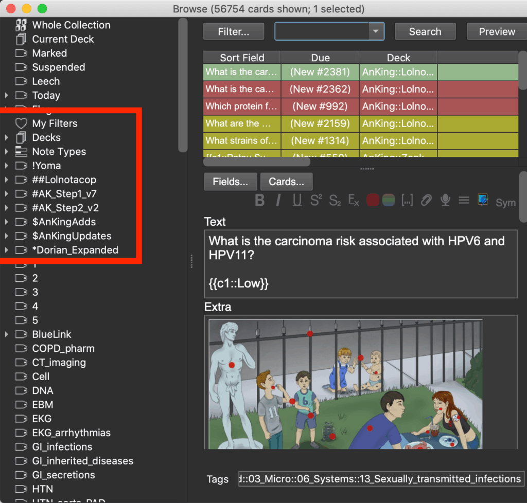Click the red text color swatch
The height and width of the screenshot is (503, 527).
point(373,201)
